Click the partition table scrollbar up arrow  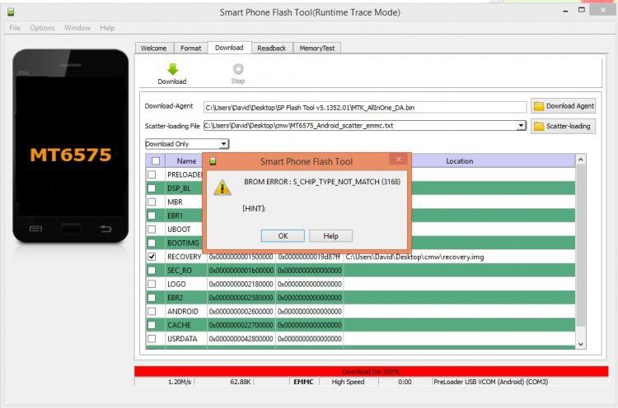click(581, 160)
